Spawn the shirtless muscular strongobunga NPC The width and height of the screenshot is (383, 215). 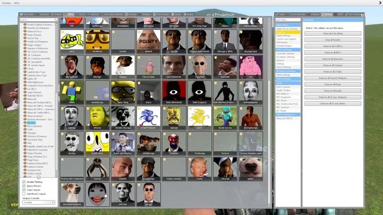(251, 118)
